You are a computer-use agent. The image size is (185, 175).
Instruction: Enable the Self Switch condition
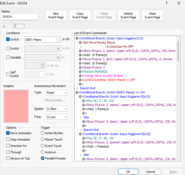point(8,74)
